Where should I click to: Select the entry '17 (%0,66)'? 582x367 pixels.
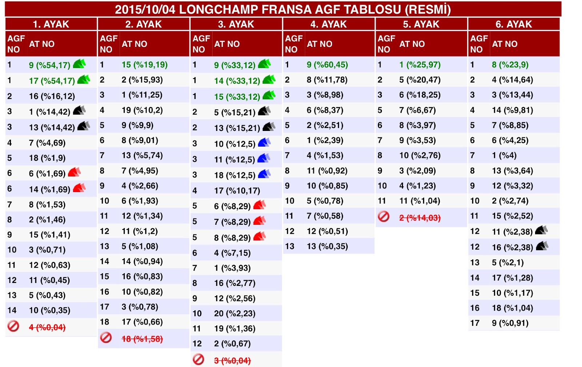[142, 322]
